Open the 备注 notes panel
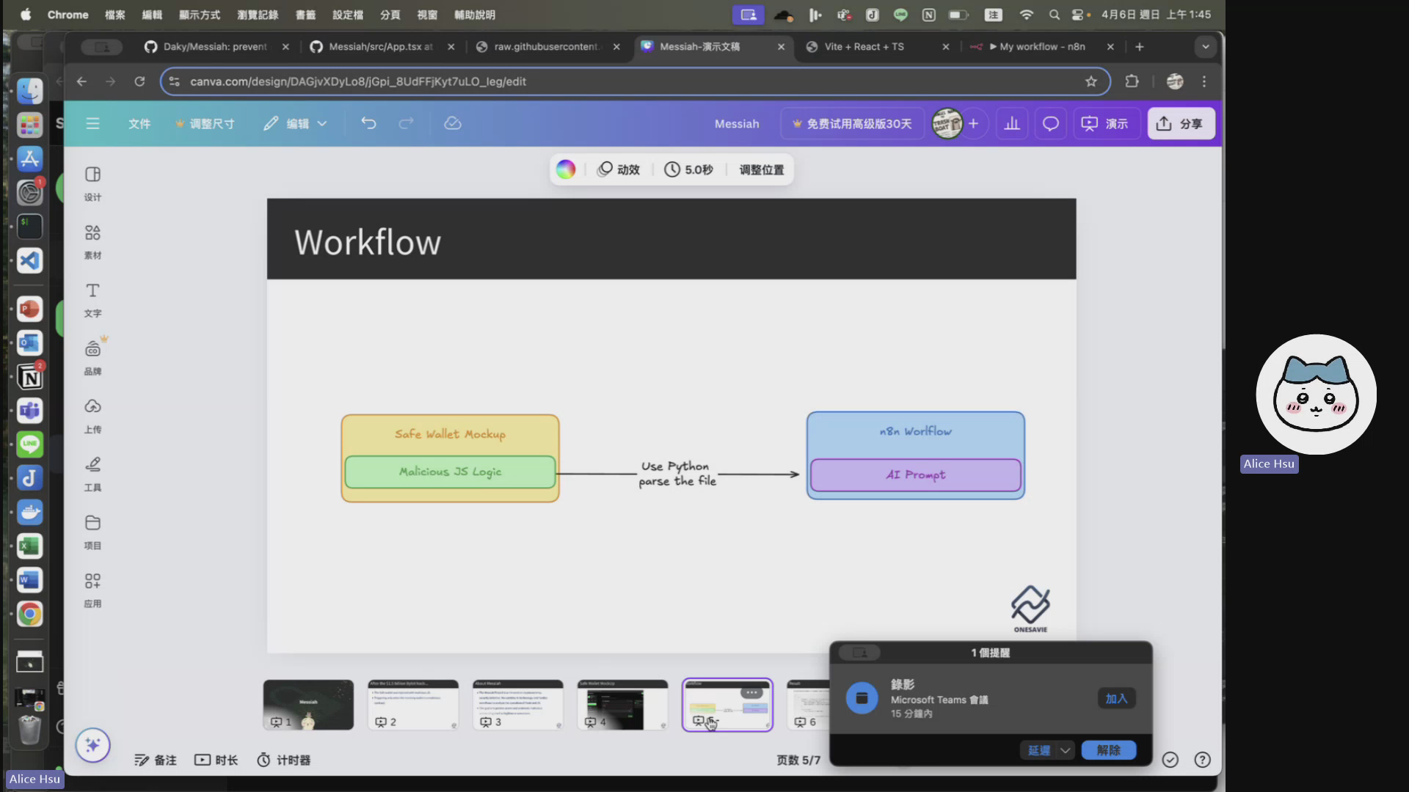The height and width of the screenshot is (792, 1409). pos(156,760)
